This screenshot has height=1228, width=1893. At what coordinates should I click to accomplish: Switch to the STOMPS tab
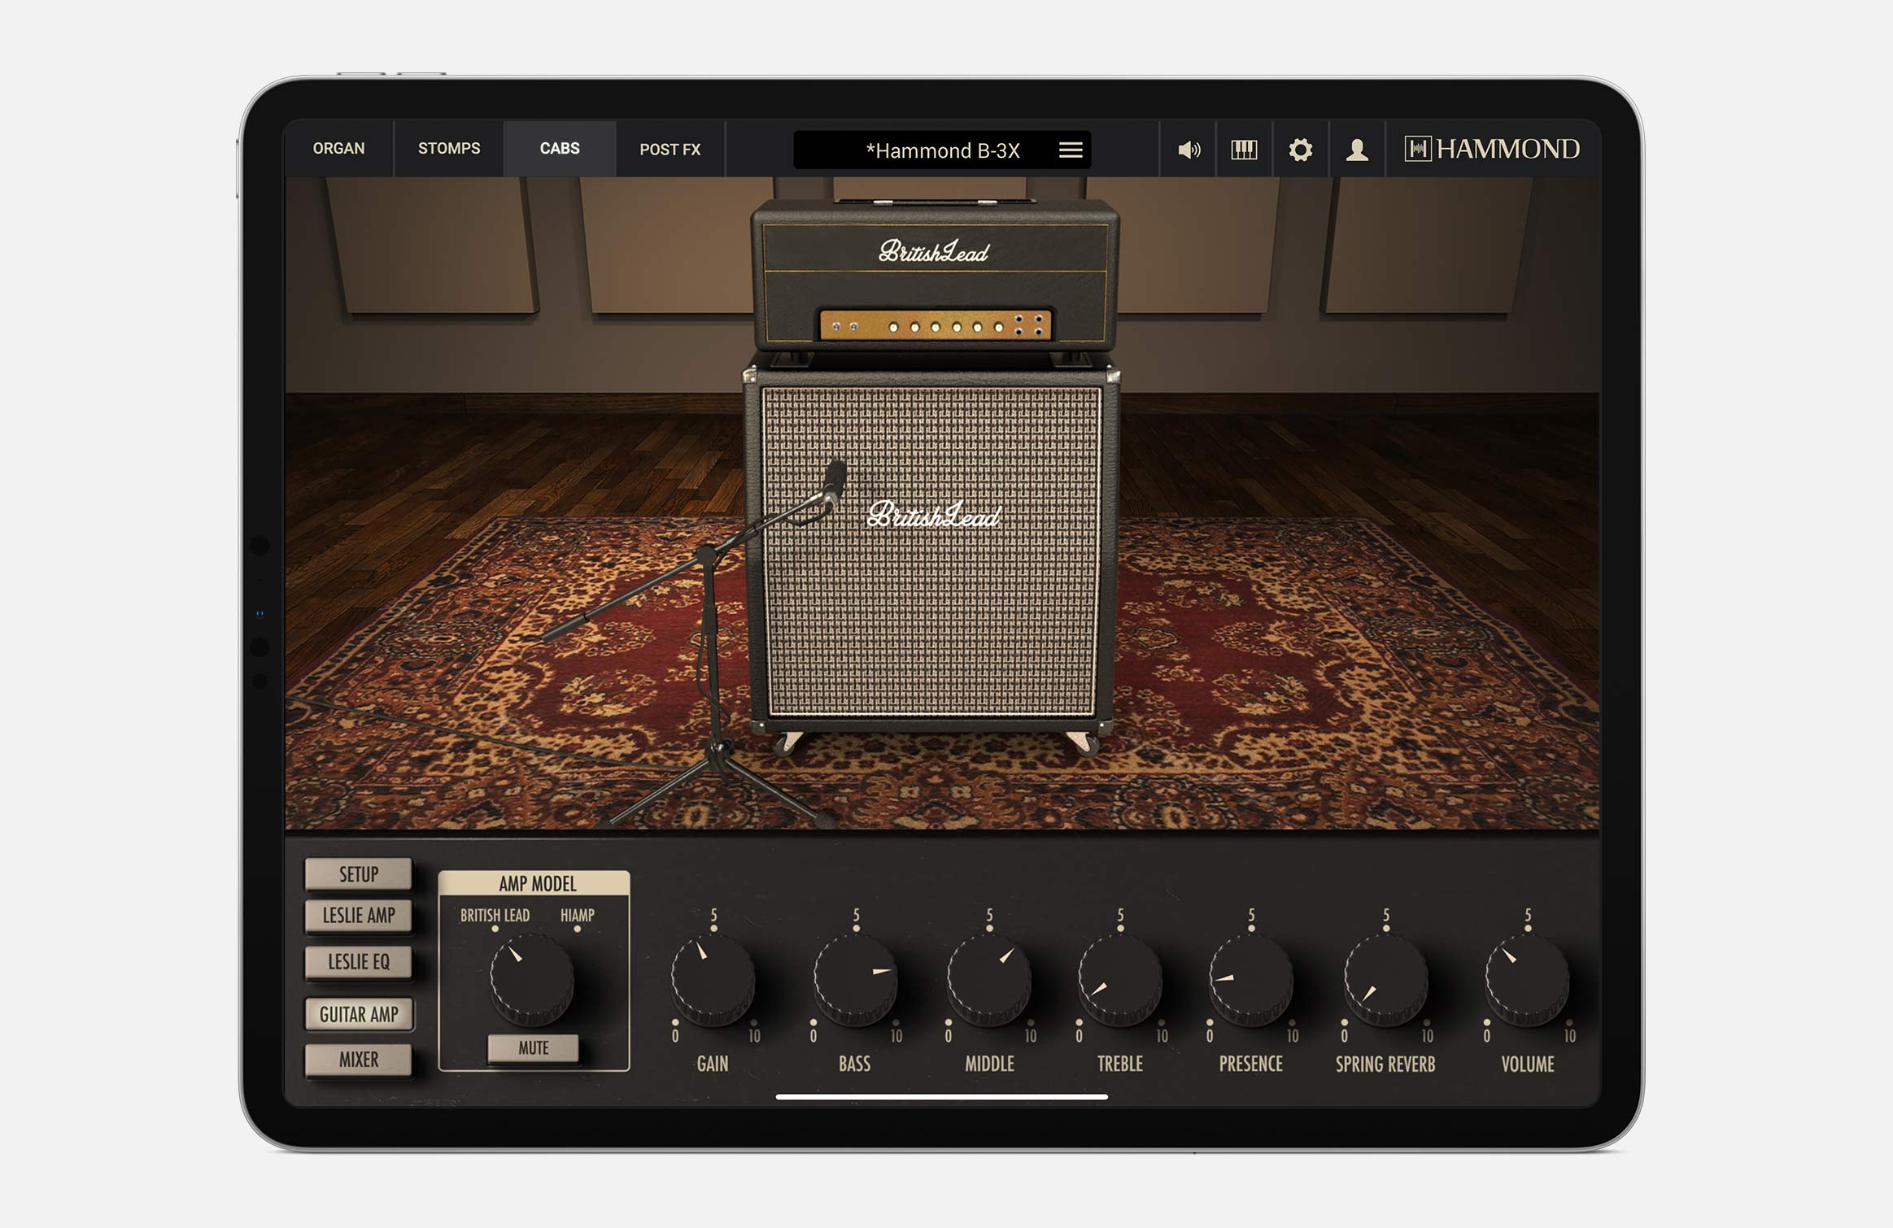pyautogui.click(x=449, y=149)
